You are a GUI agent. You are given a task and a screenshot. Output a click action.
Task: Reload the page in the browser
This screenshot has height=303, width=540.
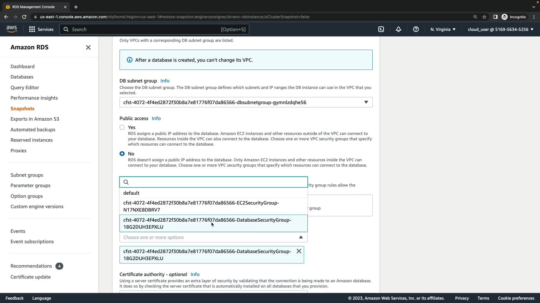pyautogui.click(x=24, y=17)
